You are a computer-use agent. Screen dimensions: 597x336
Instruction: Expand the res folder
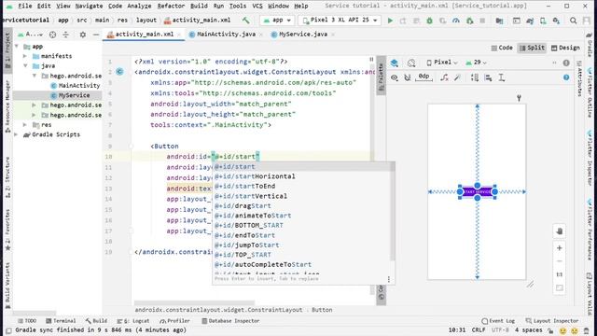tap(25, 124)
